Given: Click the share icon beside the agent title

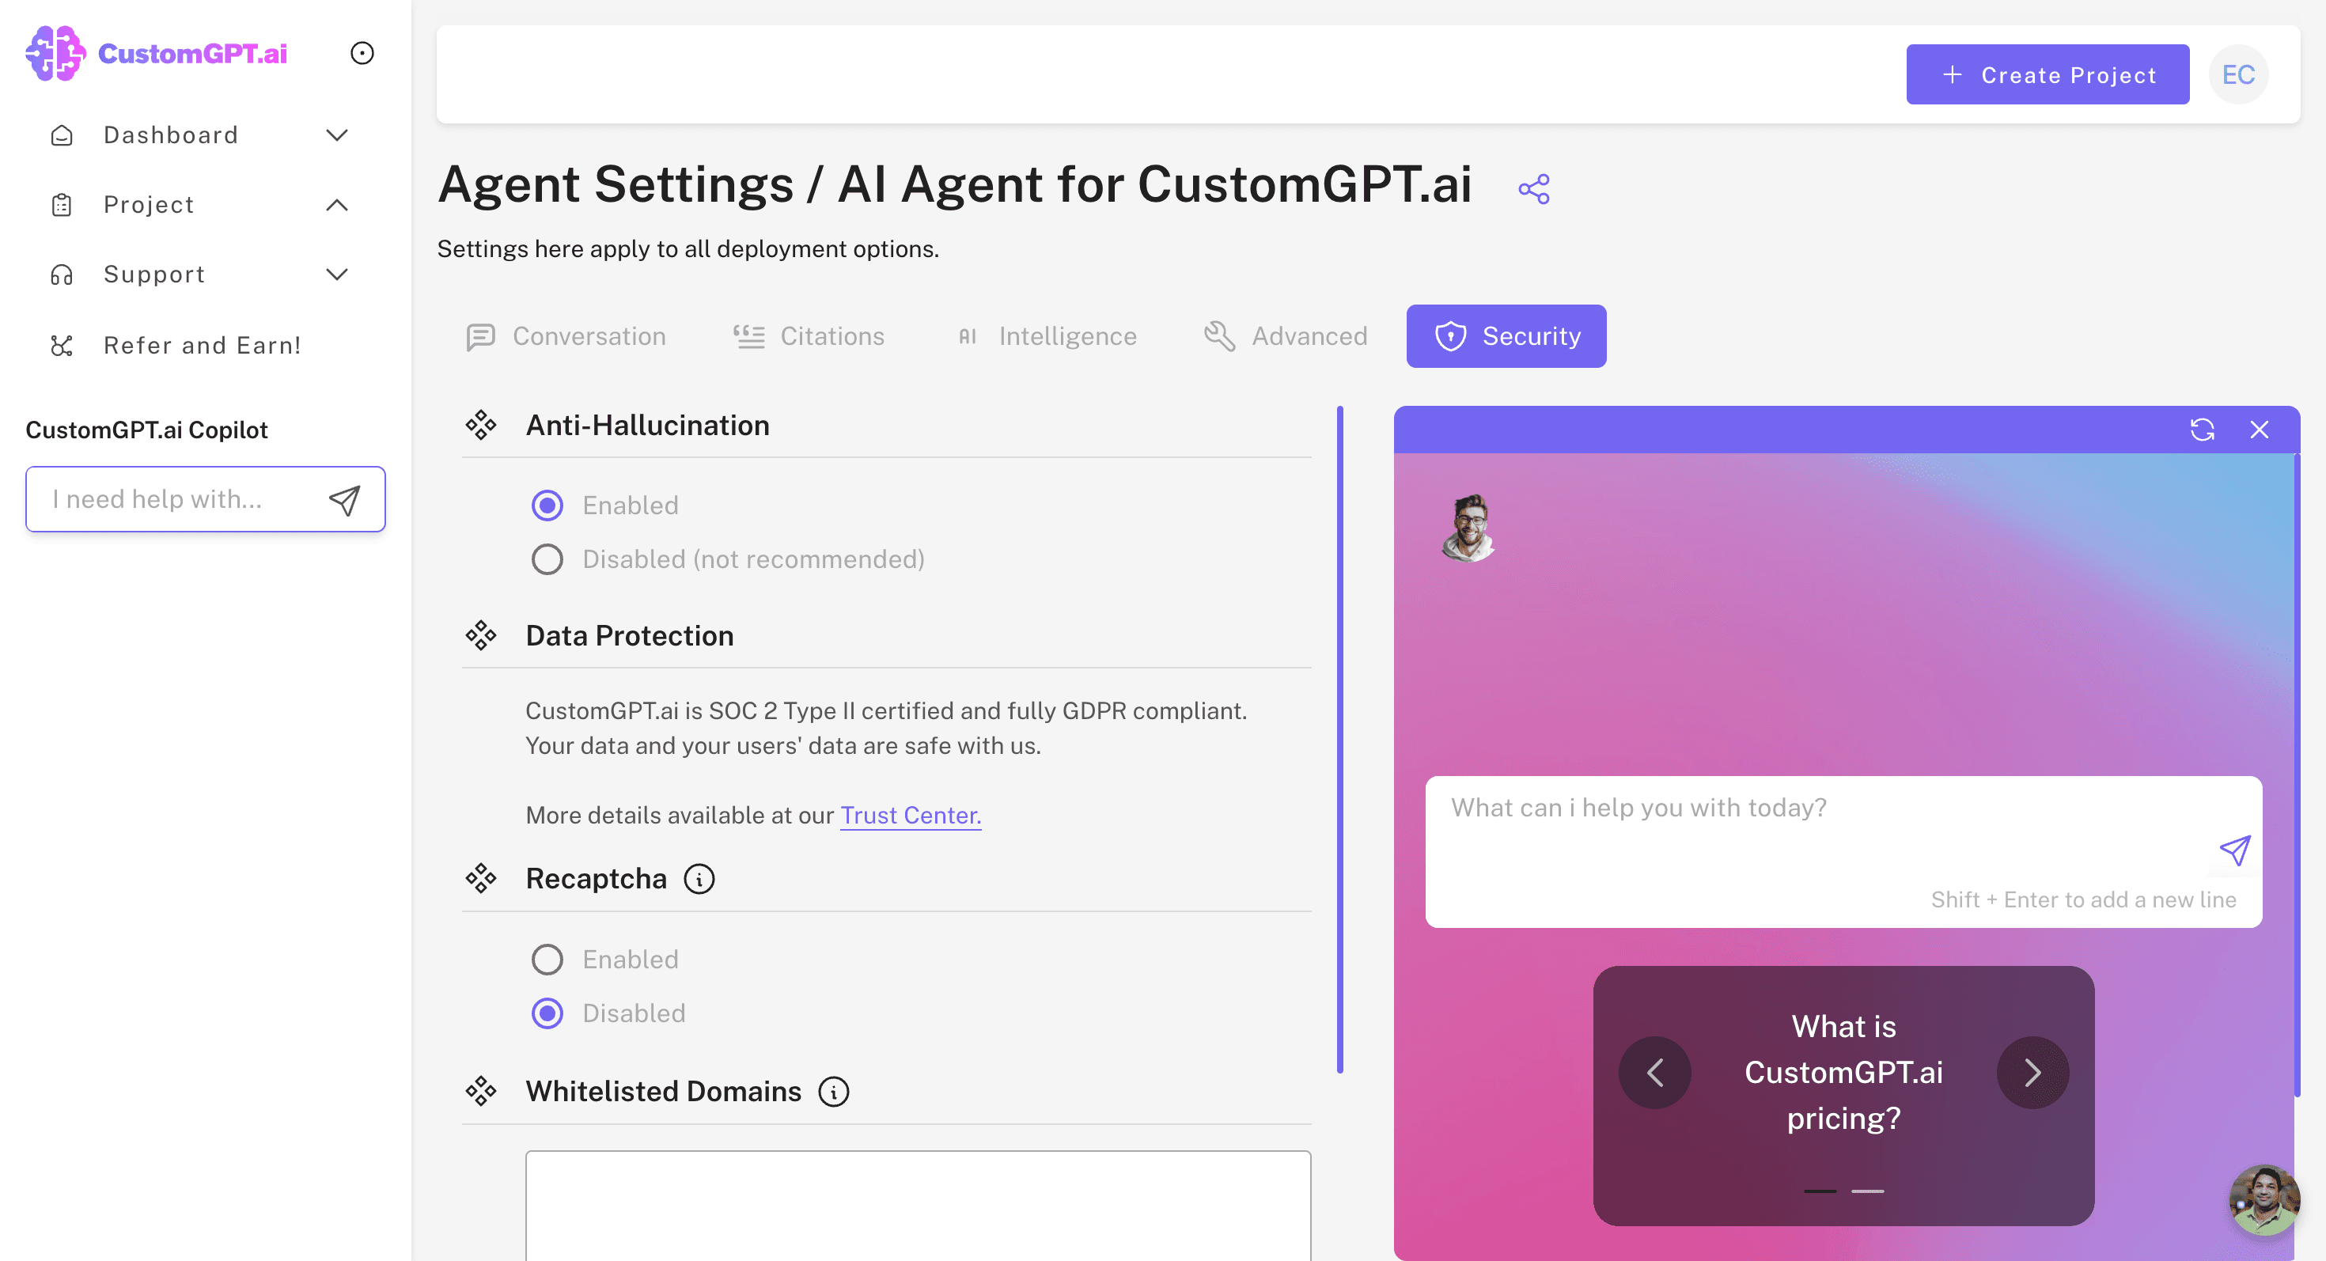Looking at the screenshot, I should (x=1533, y=188).
